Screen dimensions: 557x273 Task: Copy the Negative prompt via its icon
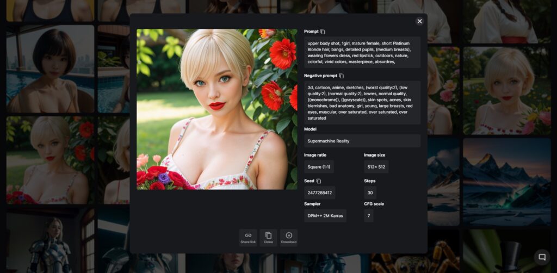(341, 76)
